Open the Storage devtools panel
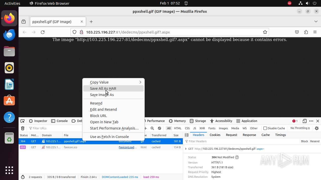 pyautogui.click(x=198, y=121)
